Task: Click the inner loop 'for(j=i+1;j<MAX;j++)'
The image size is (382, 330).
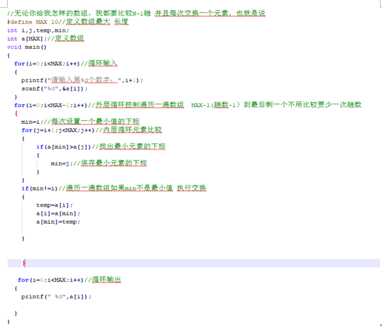Action: tap(58, 130)
